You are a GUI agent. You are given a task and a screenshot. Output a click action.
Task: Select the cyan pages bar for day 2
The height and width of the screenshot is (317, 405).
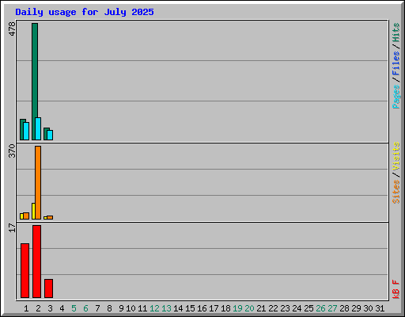click(x=38, y=128)
